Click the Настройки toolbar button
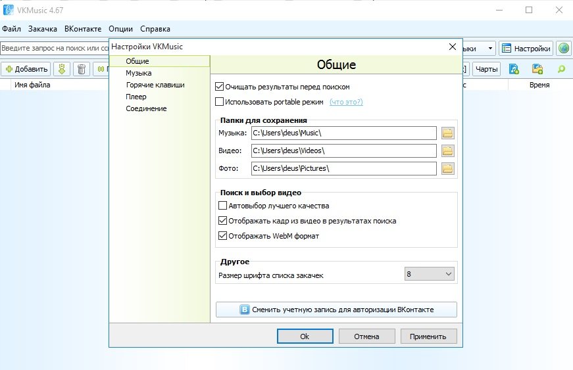Viewport: 573px width, 370px height. point(526,48)
